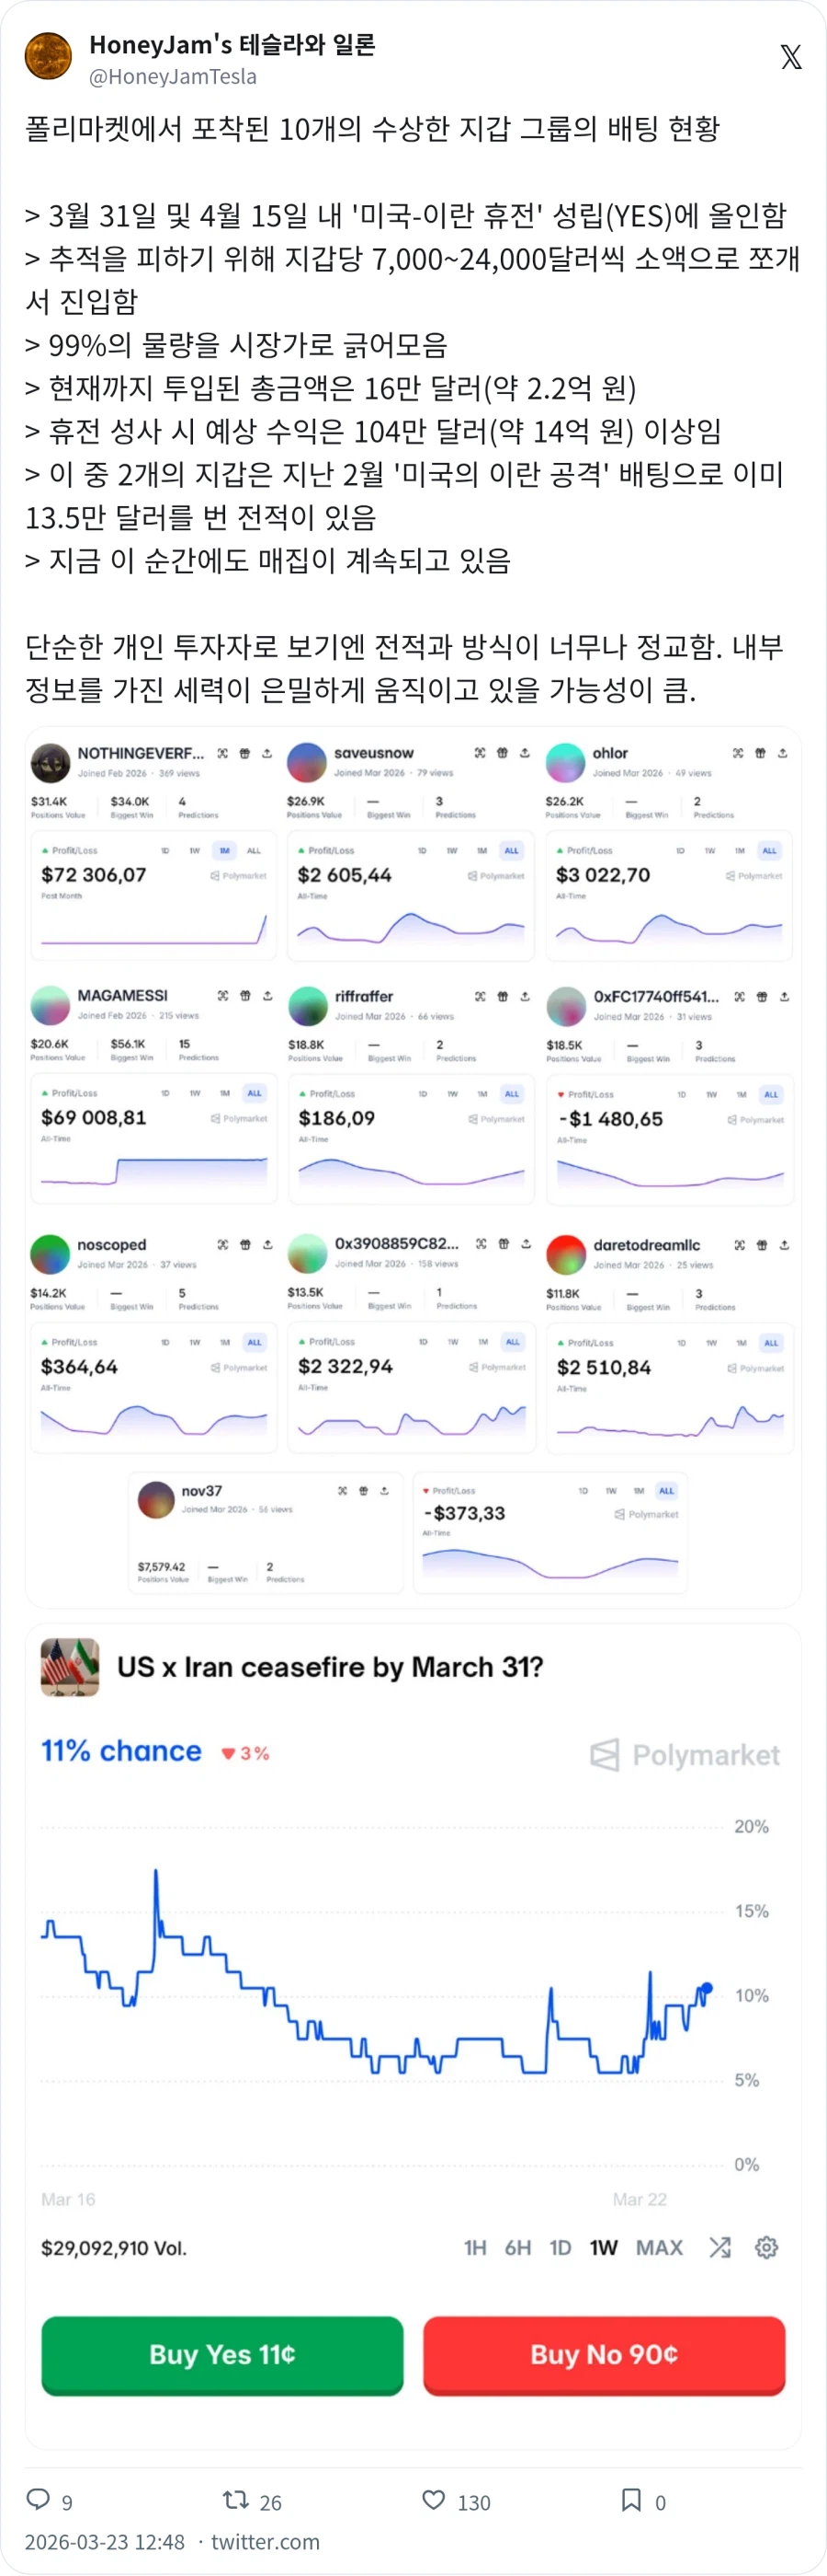Screen dimensions: 827x2576
Task: Click the shuffle arrows icon beside MAX
Action: 719,2248
